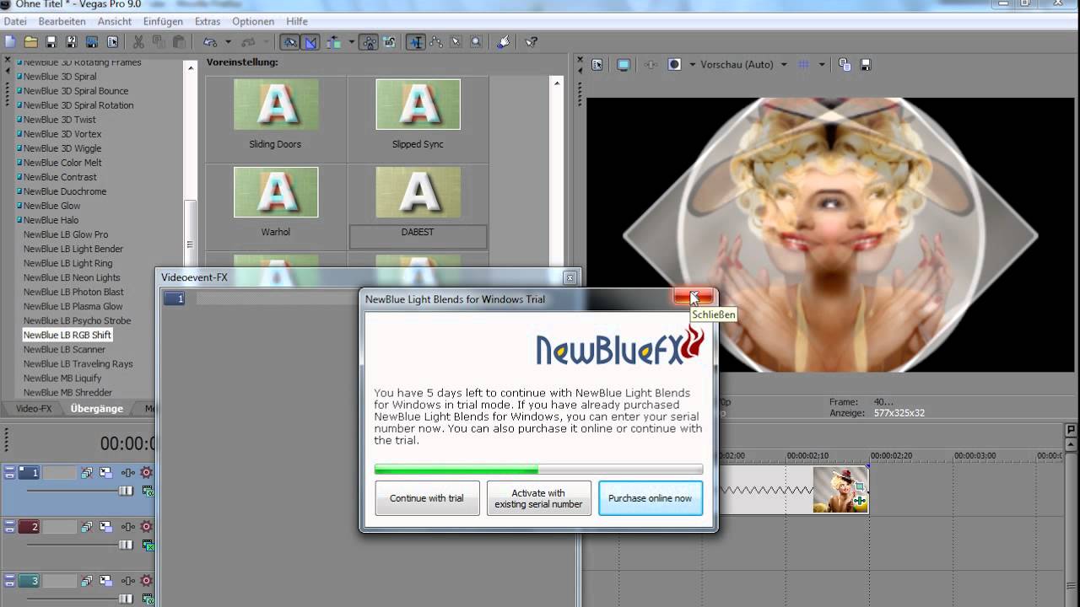Expand the NewBlue Glow tree item
Image resolution: width=1080 pixels, height=607 pixels.
click(x=19, y=206)
